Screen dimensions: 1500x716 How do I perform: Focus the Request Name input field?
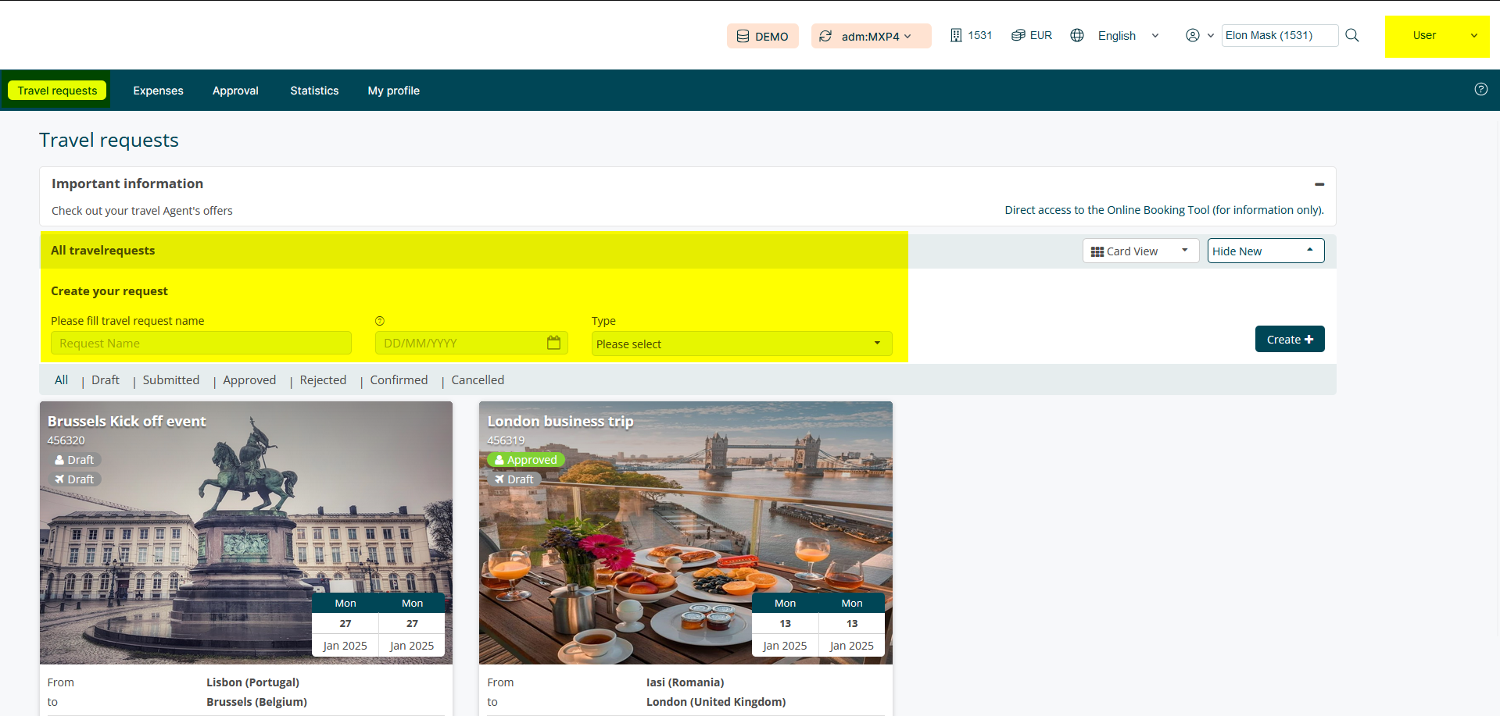click(x=201, y=344)
